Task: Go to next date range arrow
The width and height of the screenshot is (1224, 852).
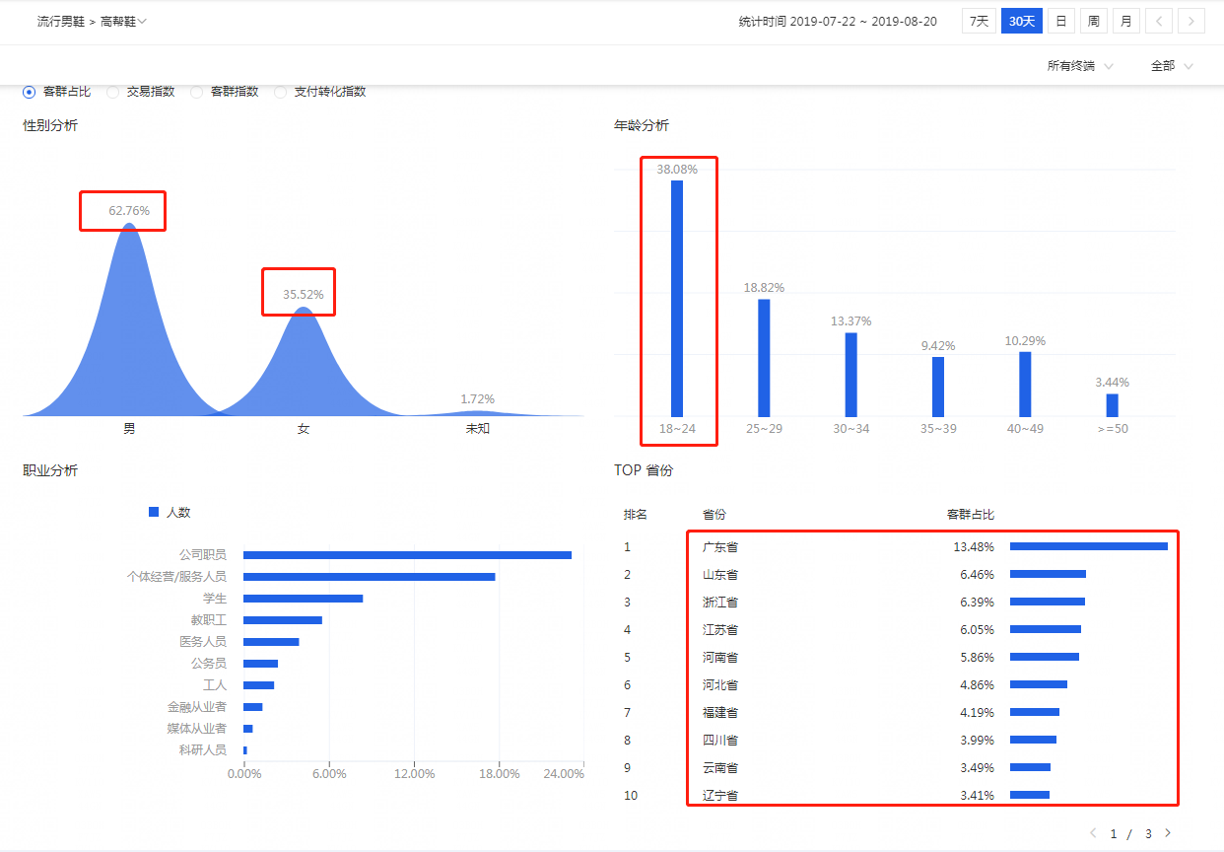Action: [1191, 21]
